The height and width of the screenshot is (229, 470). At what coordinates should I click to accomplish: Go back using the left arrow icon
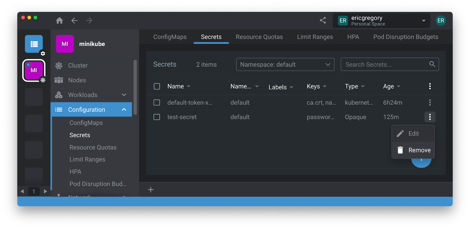74,21
